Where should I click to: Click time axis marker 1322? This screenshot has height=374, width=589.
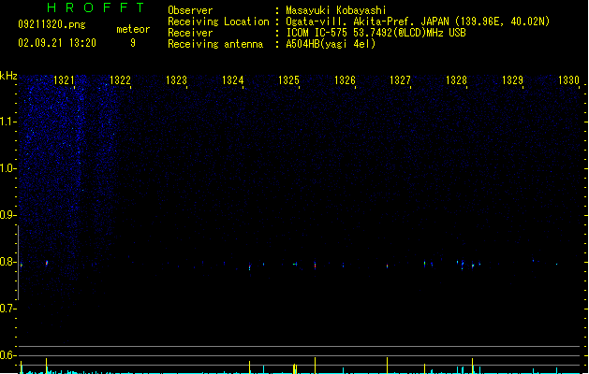click(120, 80)
